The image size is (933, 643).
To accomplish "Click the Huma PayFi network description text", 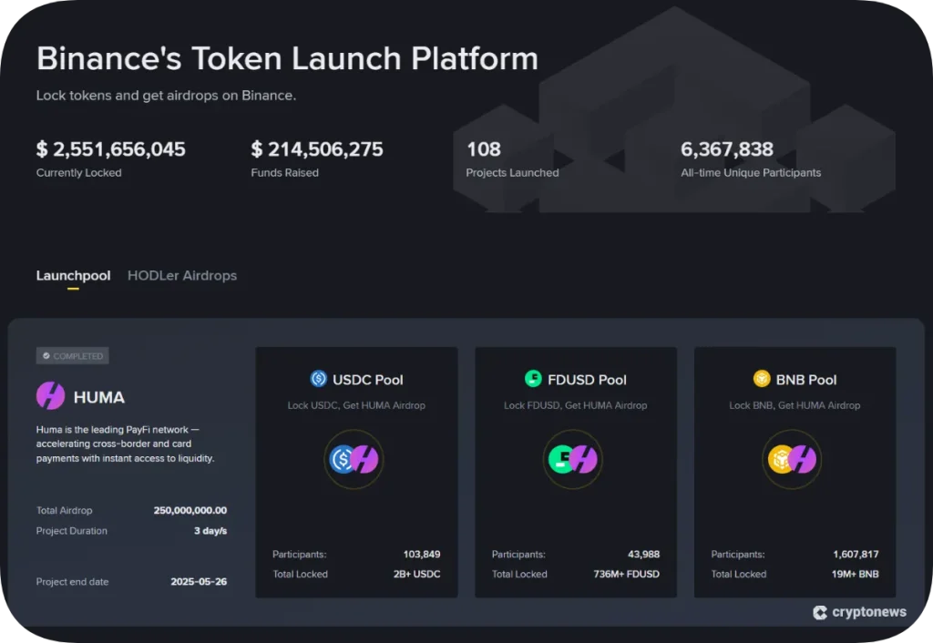I will pyautogui.click(x=125, y=444).
